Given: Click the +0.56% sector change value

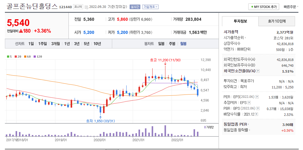Looking at the screenshot, I should point(287,130).
